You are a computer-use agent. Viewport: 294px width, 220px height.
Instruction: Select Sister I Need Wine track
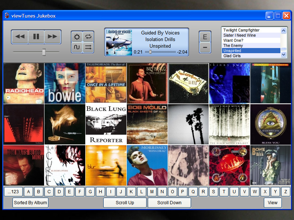[x=251, y=35]
